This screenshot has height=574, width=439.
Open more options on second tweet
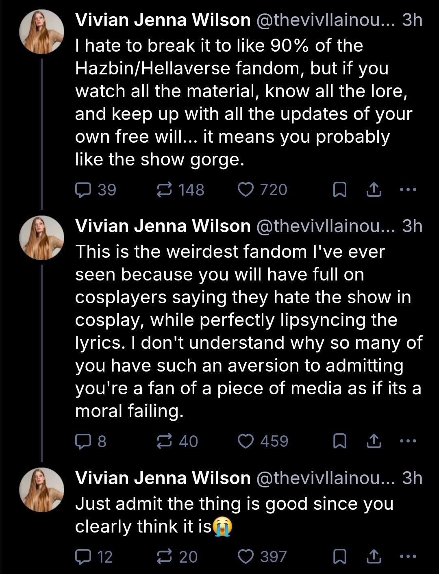(x=408, y=441)
